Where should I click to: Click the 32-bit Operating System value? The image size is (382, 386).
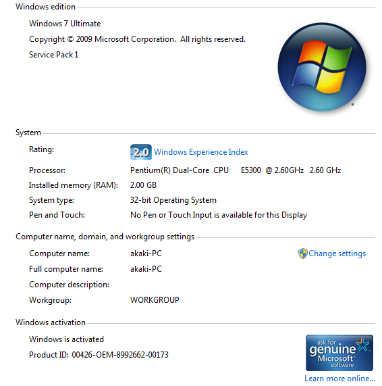point(173,200)
